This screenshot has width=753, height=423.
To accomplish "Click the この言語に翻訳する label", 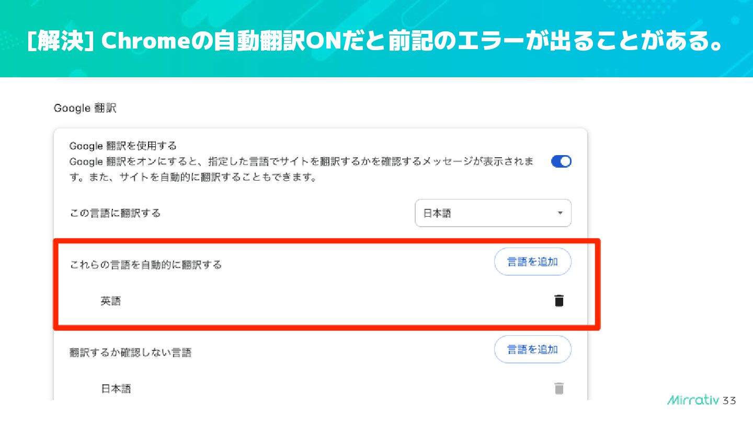I will (115, 213).
